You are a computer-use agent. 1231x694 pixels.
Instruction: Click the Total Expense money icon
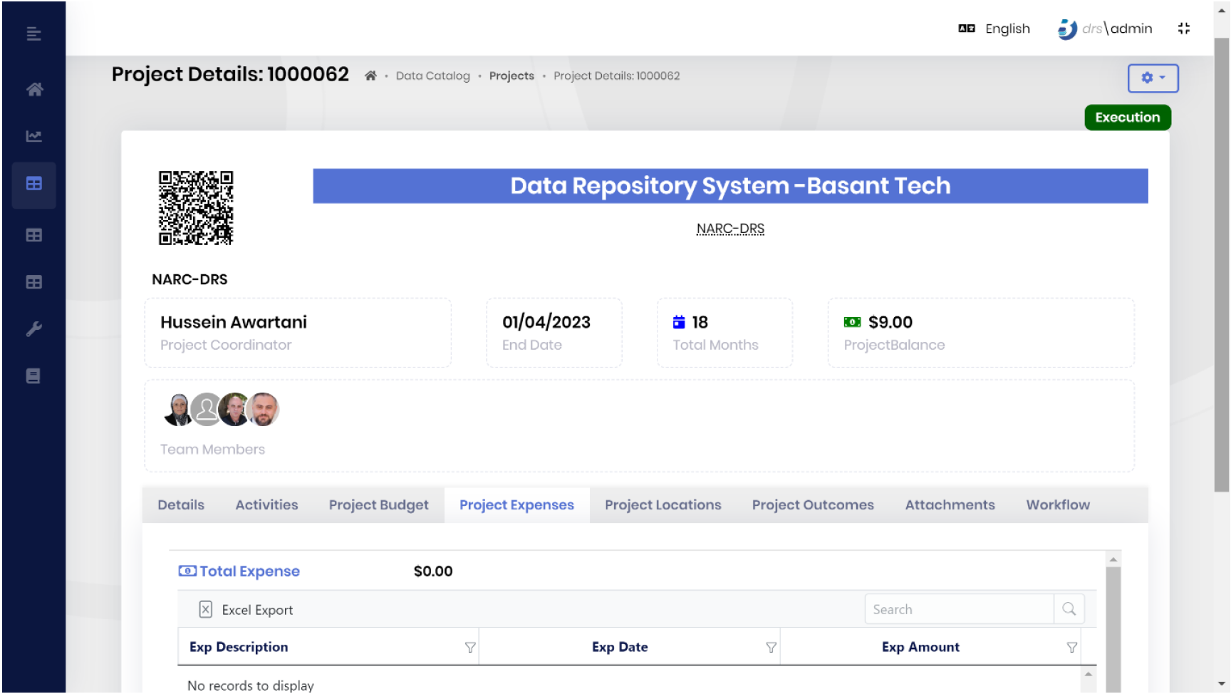pyautogui.click(x=187, y=571)
